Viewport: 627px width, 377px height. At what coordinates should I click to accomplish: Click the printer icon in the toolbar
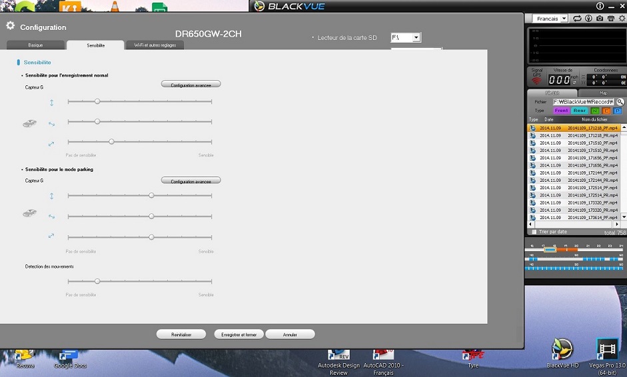610,19
